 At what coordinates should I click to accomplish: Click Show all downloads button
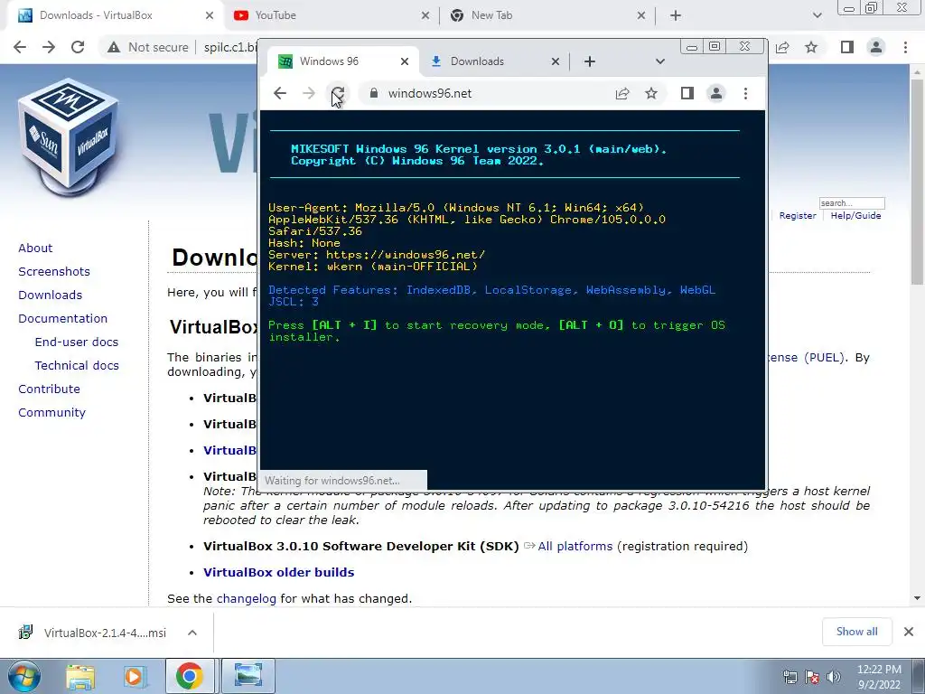856,632
